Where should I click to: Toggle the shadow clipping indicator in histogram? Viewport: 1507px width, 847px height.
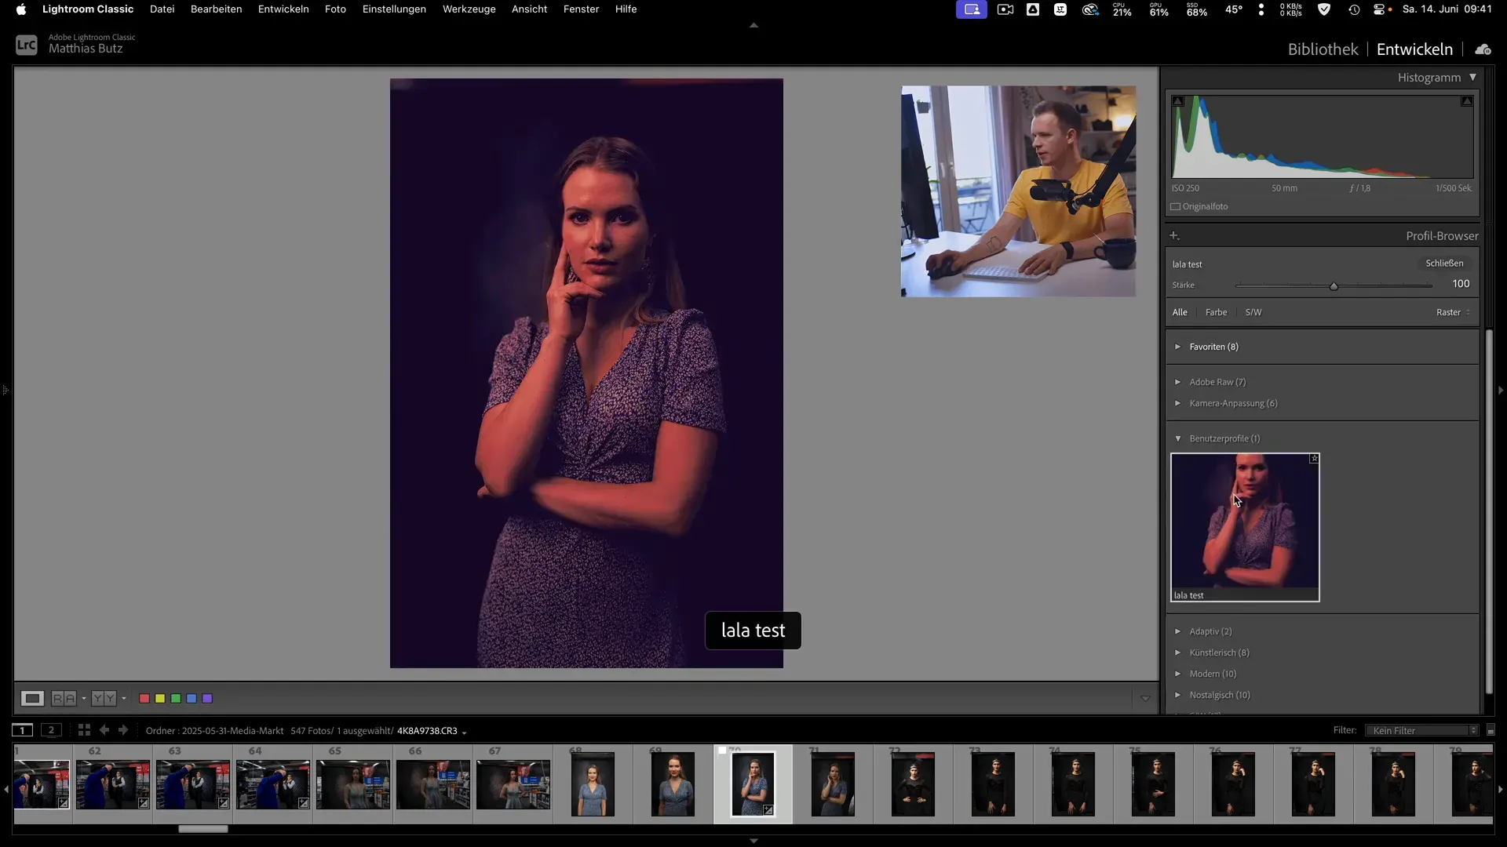pos(1177,100)
